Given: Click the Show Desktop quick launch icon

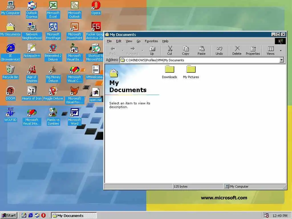Looking at the screenshot, I should click(x=24, y=216).
